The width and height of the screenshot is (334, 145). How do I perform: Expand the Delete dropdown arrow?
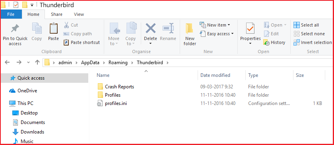tap(150, 44)
